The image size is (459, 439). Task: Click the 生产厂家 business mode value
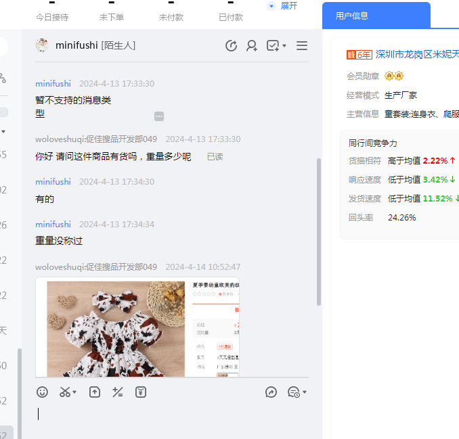pyautogui.click(x=401, y=95)
